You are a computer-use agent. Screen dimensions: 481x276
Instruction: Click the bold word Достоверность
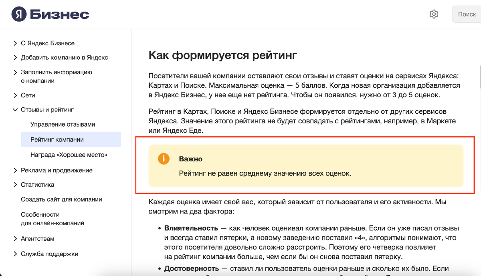[192, 268]
